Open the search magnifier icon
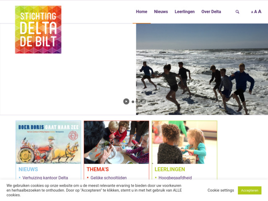268x201 pixels. click(237, 12)
